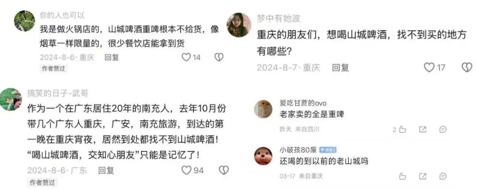
Task: Open replies on 爱吃甘蔗的ovo's comment
Action: point(443,130)
